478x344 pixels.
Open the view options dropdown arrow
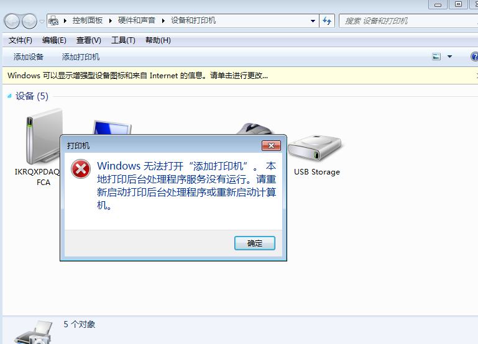click(449, 57)
